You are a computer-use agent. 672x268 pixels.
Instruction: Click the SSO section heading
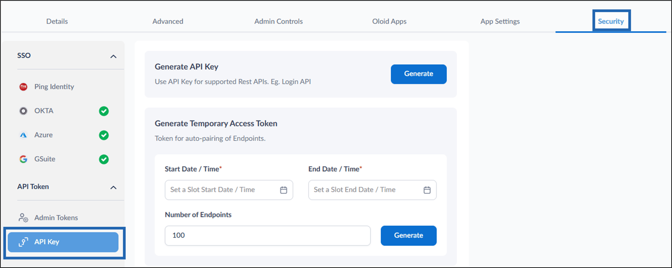pyautogui.click(x=24, y=56)
